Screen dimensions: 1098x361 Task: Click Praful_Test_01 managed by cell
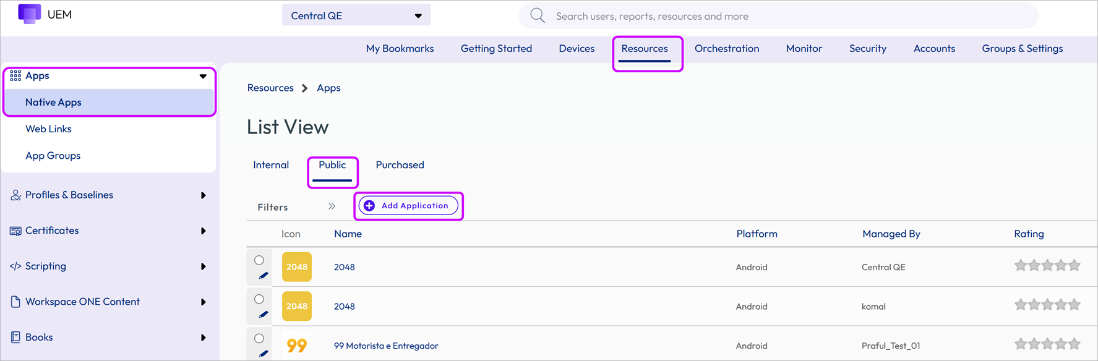coord(890,346)
